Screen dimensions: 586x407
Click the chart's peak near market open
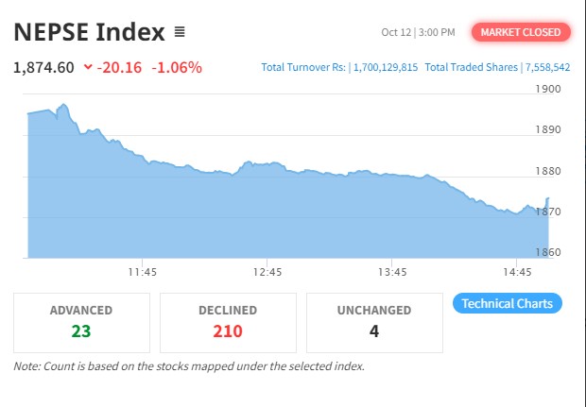[x=62, y=105]
